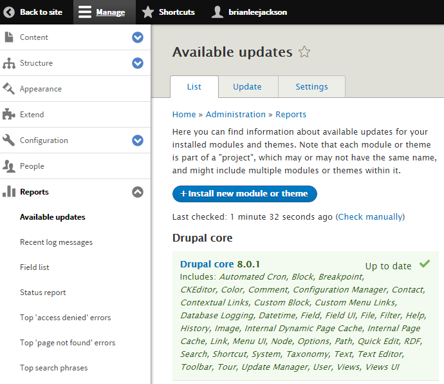Click the Appearance paintbrush icon
Image resolution: width=444 pixels, height=384 pixels.
pyautogui.click(x=8, y=89)
